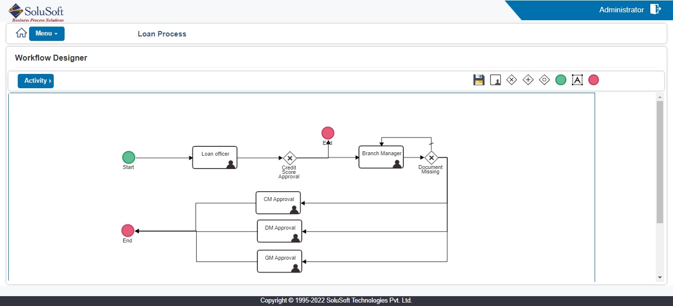This screenshot has height=306, width=673.
Task: Select the inclusive gateway circle diamond tool
Action: click(x=544, y=80)
